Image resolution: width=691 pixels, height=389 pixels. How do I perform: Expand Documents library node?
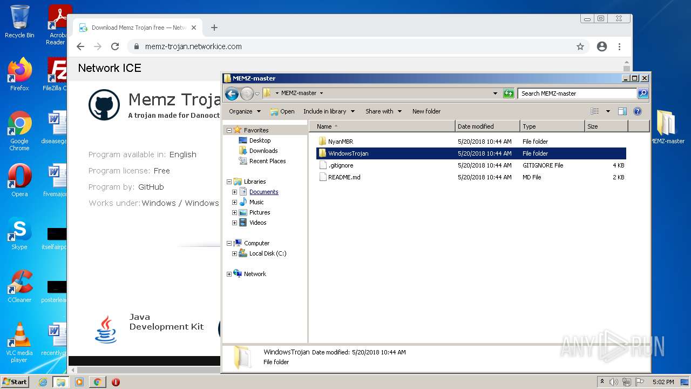tap(234, 192)
